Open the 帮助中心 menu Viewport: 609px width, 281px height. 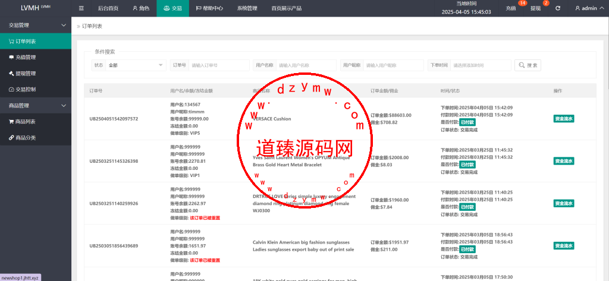(209, 8)
